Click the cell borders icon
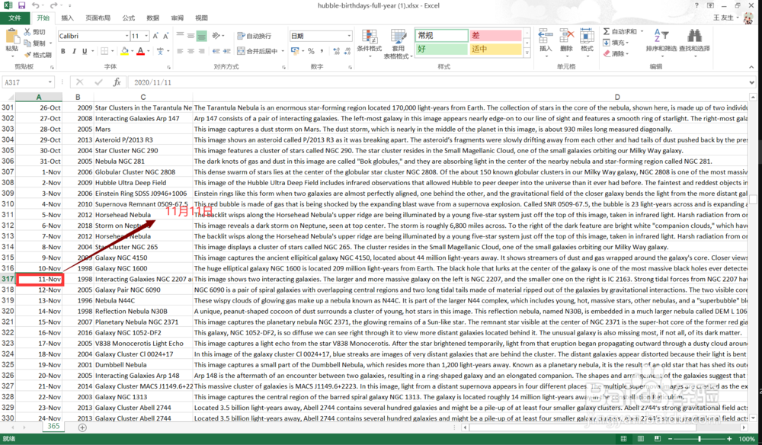This screenshot has width=762, height=445. [x=104, y=51]
